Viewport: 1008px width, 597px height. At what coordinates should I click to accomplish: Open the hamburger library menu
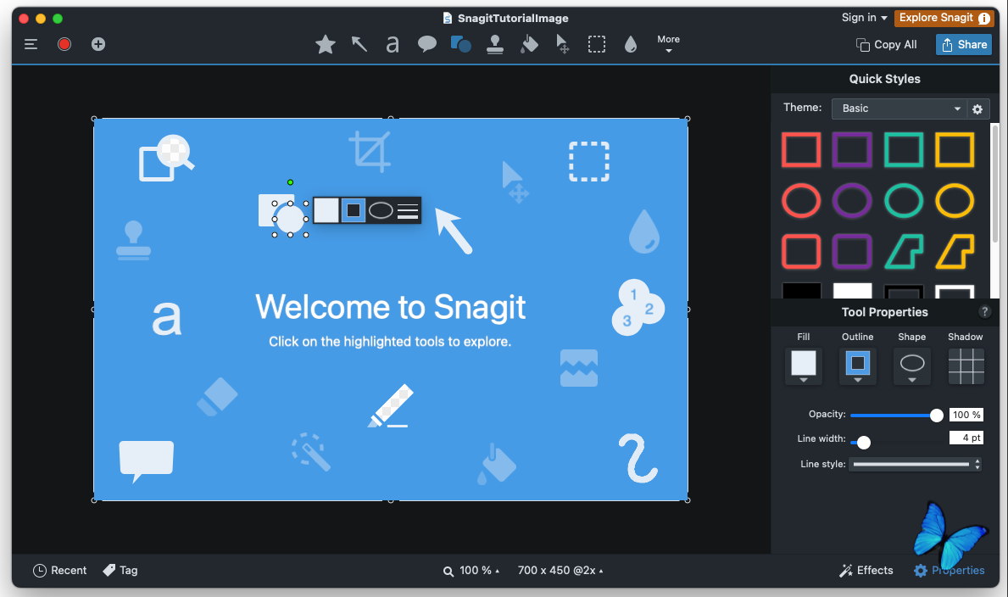tap(31, 44)
